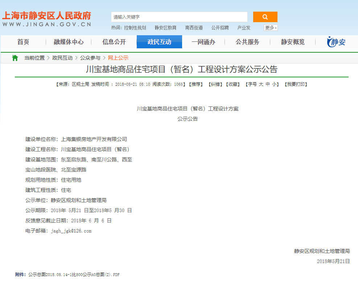Open the 公示总图 PDF attachment
The width and height of the screenshot is (358, 283).
coord(74,275)
